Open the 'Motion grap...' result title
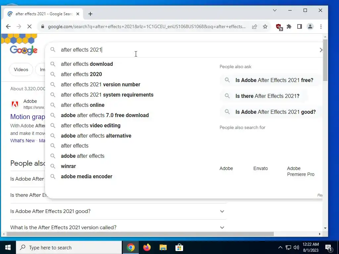This screenshot has width=339, height=254. [x=28, y=117]
